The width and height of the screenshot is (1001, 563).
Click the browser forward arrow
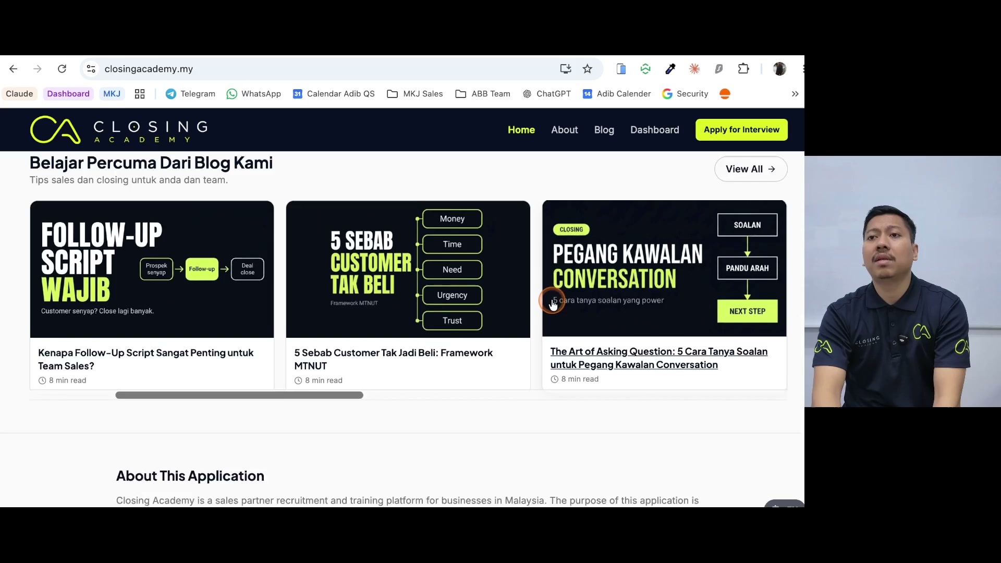click(37, 69)
